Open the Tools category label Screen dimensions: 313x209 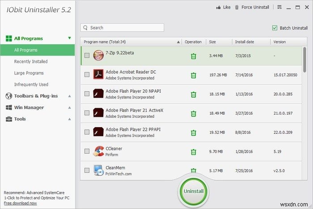tap(20, 119)
